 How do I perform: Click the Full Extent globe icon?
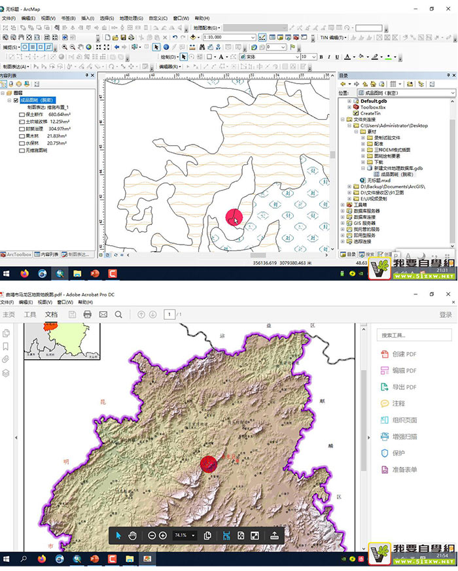(x=88, y=47)
